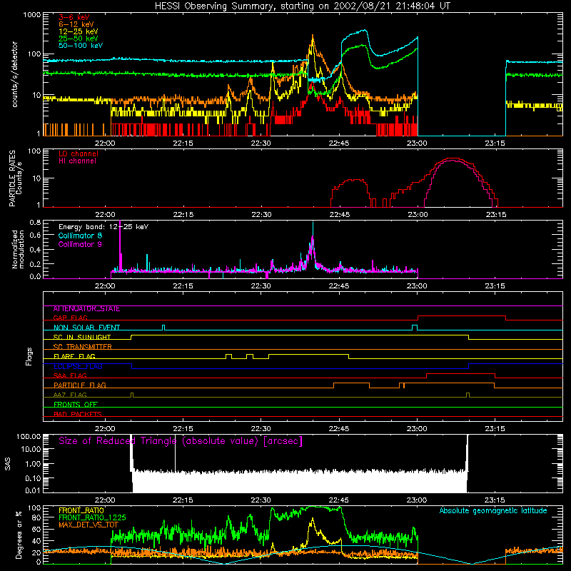Click the "Normalized modulation" y-axis label
The height and width of the screenshot is (571, 571).
pos(18,249)
